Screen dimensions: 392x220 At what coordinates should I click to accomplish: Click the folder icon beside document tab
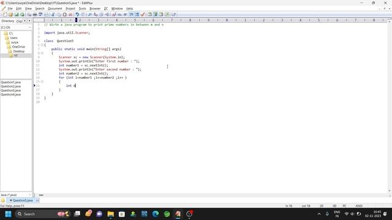2,200
